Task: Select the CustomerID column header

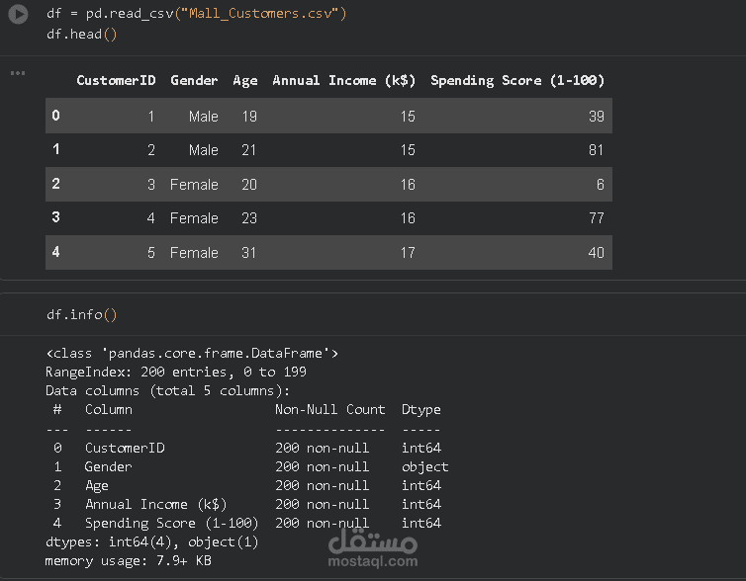Action: 116,80
